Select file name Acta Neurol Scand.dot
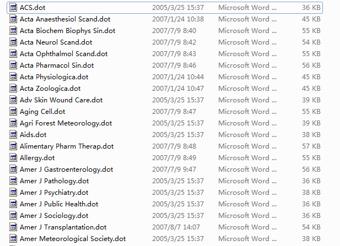Image resolution: width=340 pixels, height=246 pixels. (56, 42)
